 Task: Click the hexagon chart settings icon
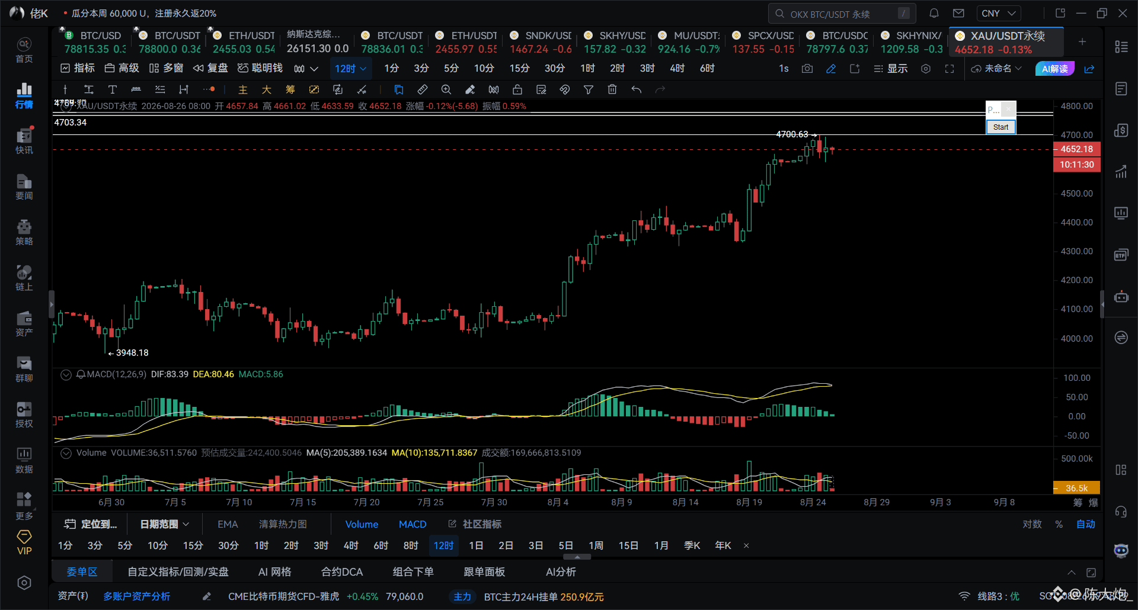click(926, 69)
